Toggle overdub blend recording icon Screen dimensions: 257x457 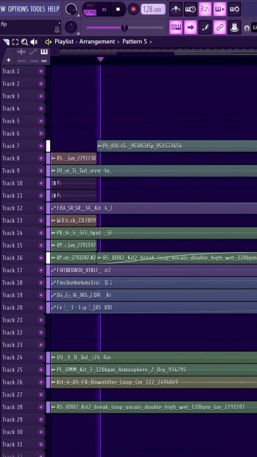pyautogui.click(x=220, y=10)
